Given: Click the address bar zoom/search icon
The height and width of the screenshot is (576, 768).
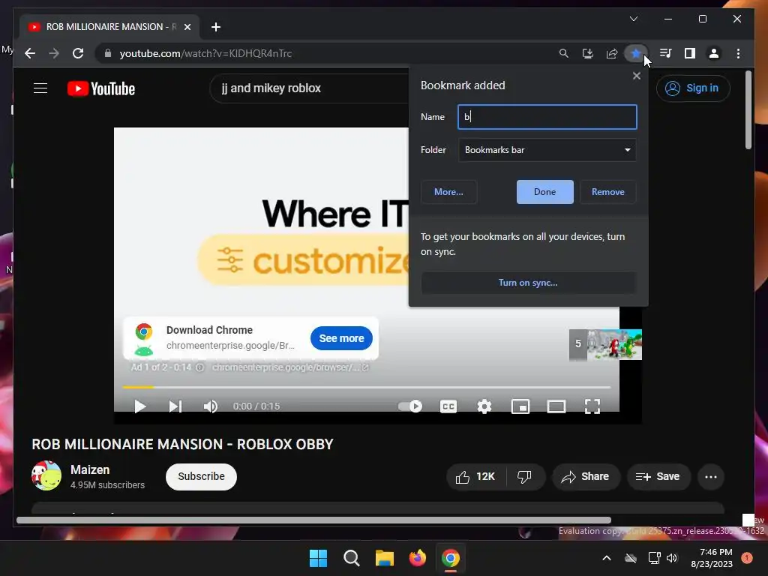Looking at the screenshot, I should (x=564, y=53).
